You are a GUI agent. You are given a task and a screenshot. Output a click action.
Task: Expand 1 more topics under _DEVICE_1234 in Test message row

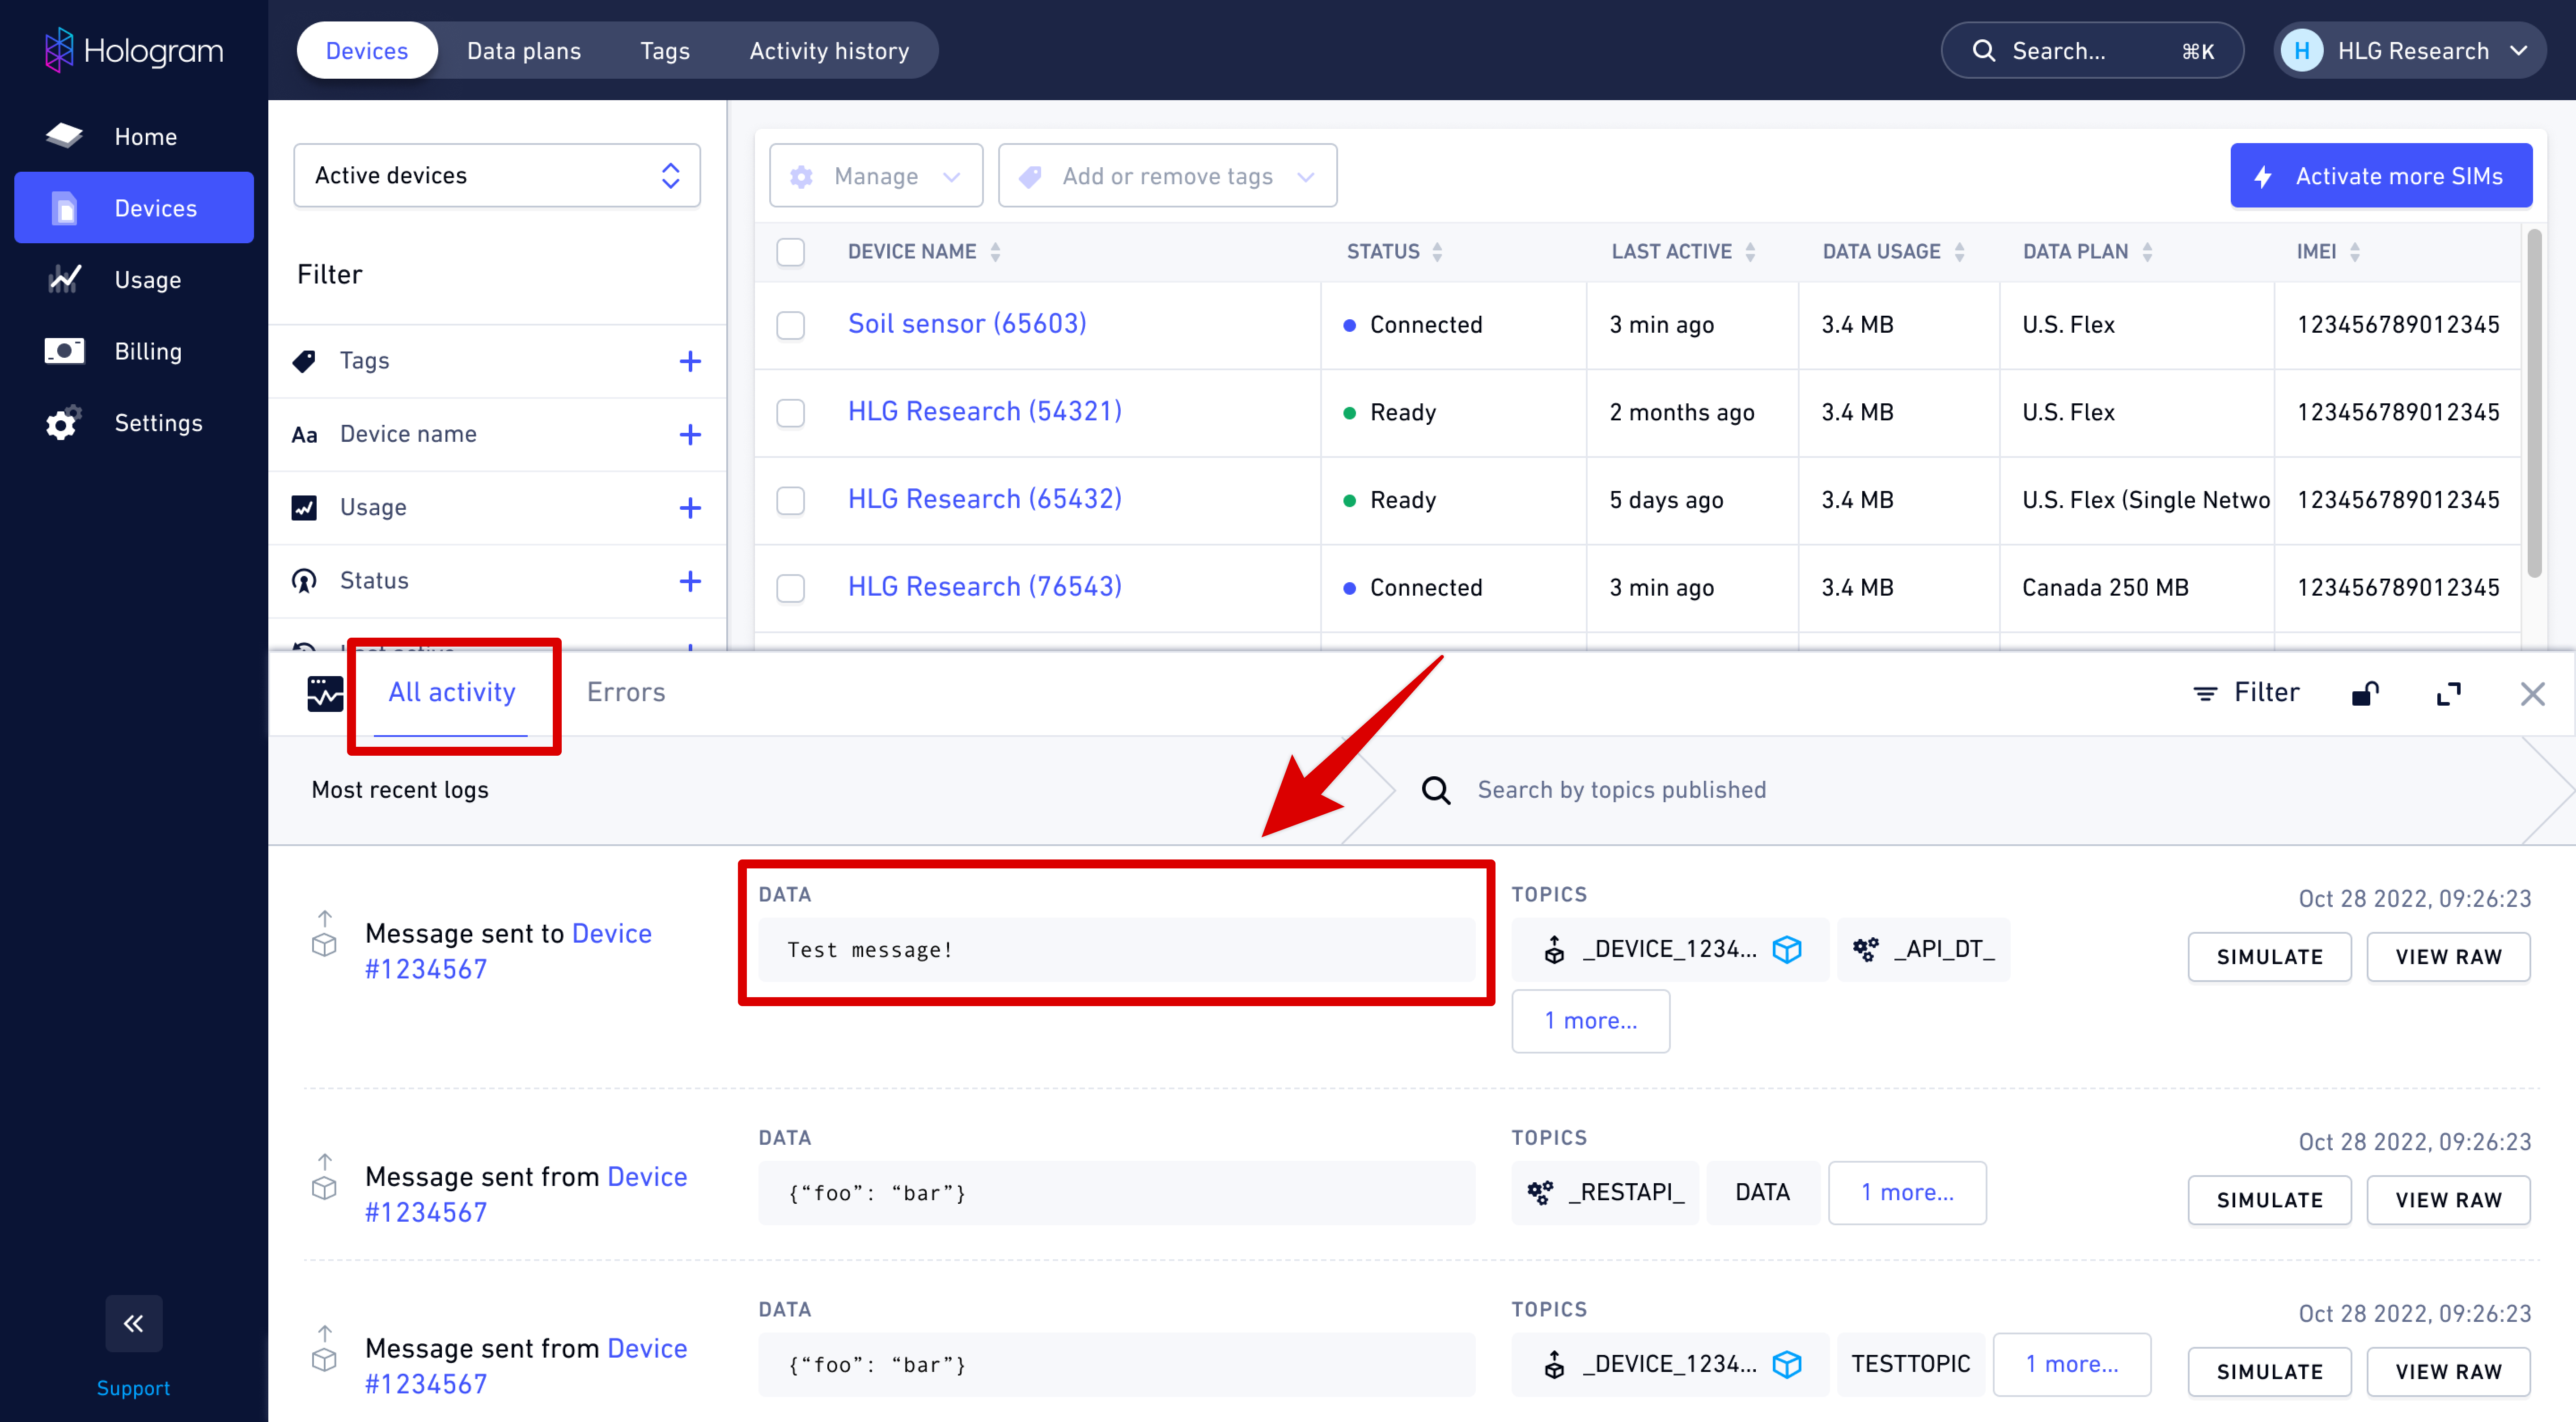click(1591, 1021)
